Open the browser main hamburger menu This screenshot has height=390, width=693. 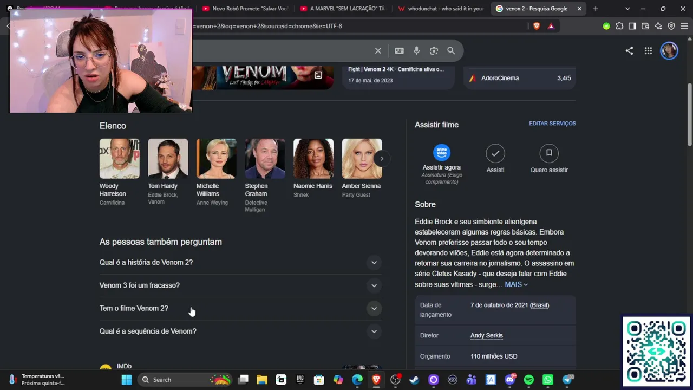[x=684, y=26]
